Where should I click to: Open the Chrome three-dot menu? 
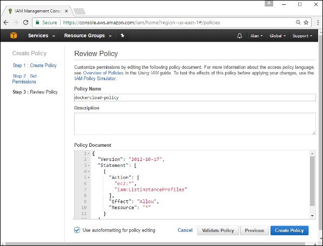coord(318,22)
